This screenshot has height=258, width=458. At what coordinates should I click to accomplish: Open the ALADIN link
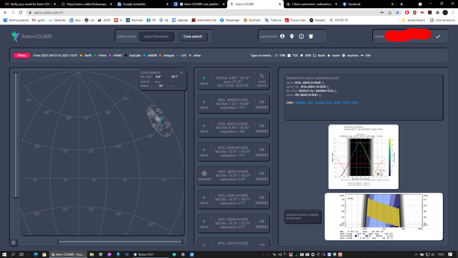pos(320,103)
